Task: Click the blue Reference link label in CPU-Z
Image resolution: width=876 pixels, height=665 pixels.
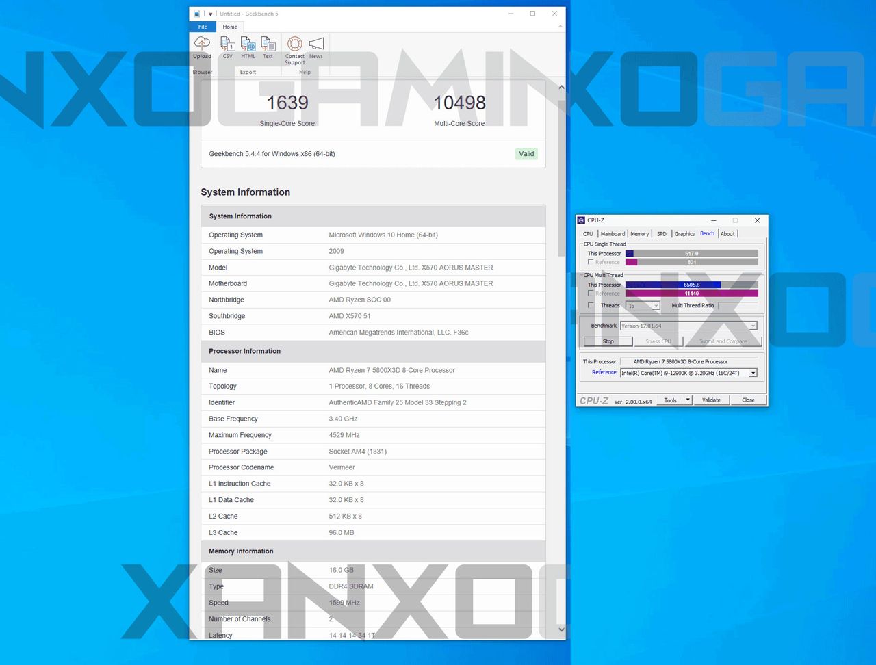Action: 604,372
